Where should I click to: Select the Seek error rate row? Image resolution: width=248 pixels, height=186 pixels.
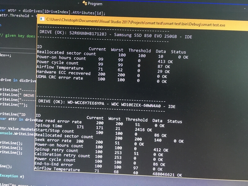51,141
